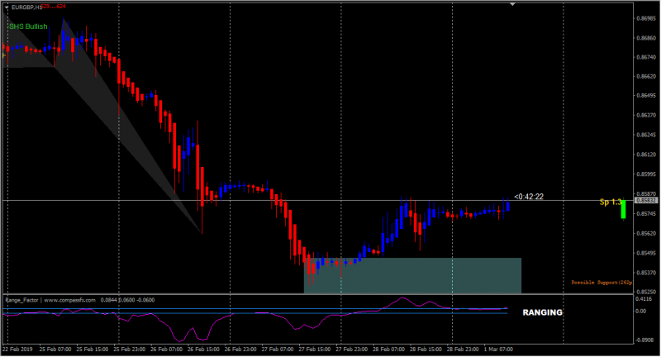Click the -0.8908 indicator scale value
This screenshot has height=357, width=661.
pyautogui.click(x=644, y=340)
